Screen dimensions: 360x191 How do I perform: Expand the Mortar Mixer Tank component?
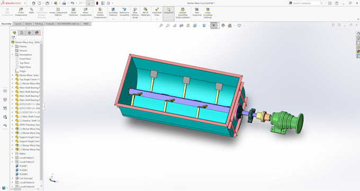[x=12, y=75]
